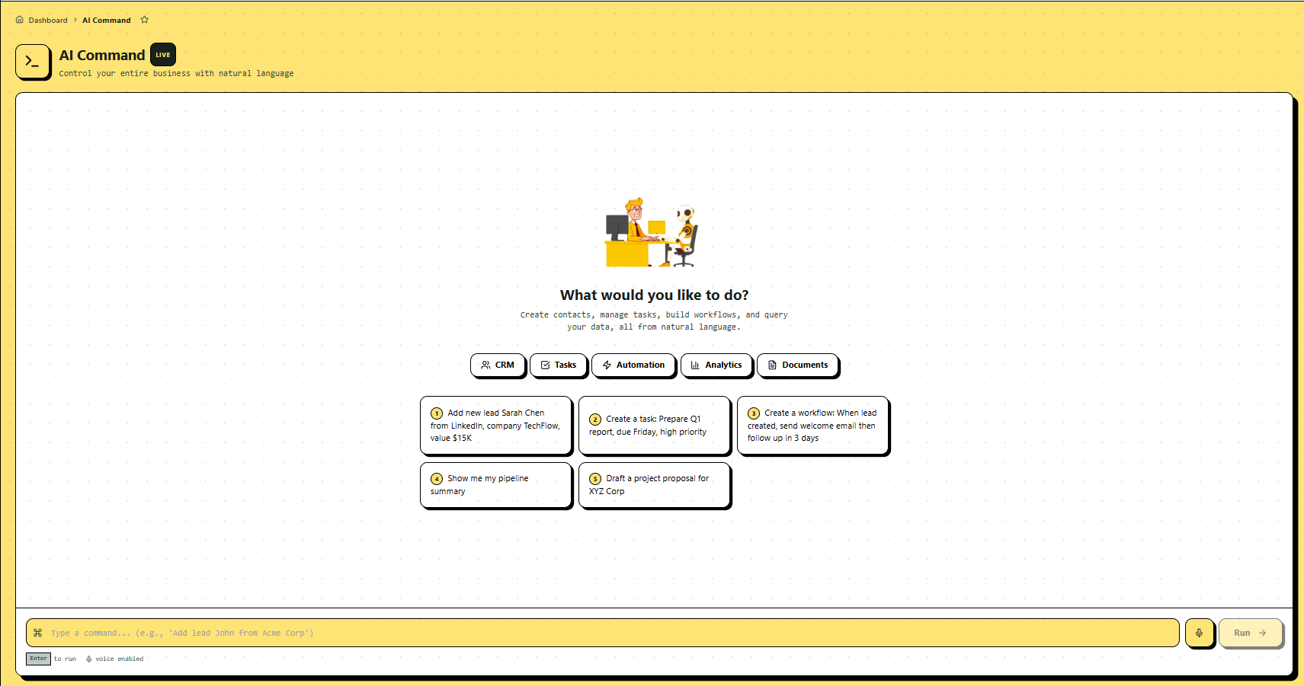Choose the Create a workflow suggestion card
This screenshot has width=1304, height=686.
pyautogui.click(x=813, y=426)
